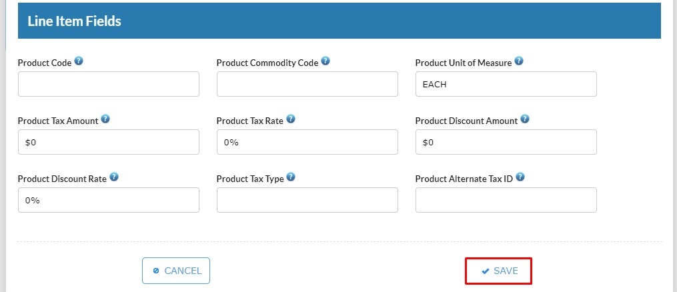Click into the Product Tax Amount field
The image size is (677, 292).
[x=109, y=142]
